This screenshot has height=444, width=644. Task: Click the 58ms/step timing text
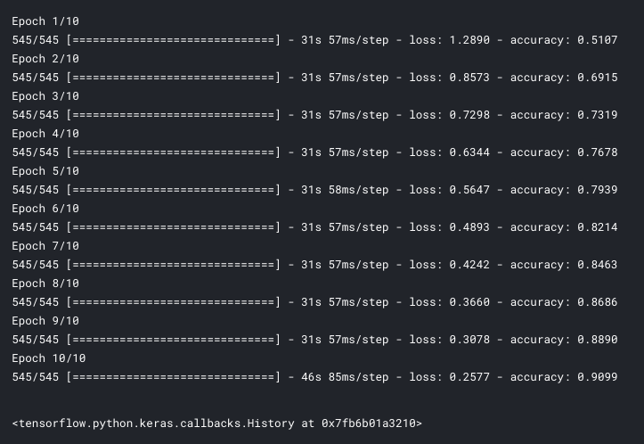pos(359,190)
